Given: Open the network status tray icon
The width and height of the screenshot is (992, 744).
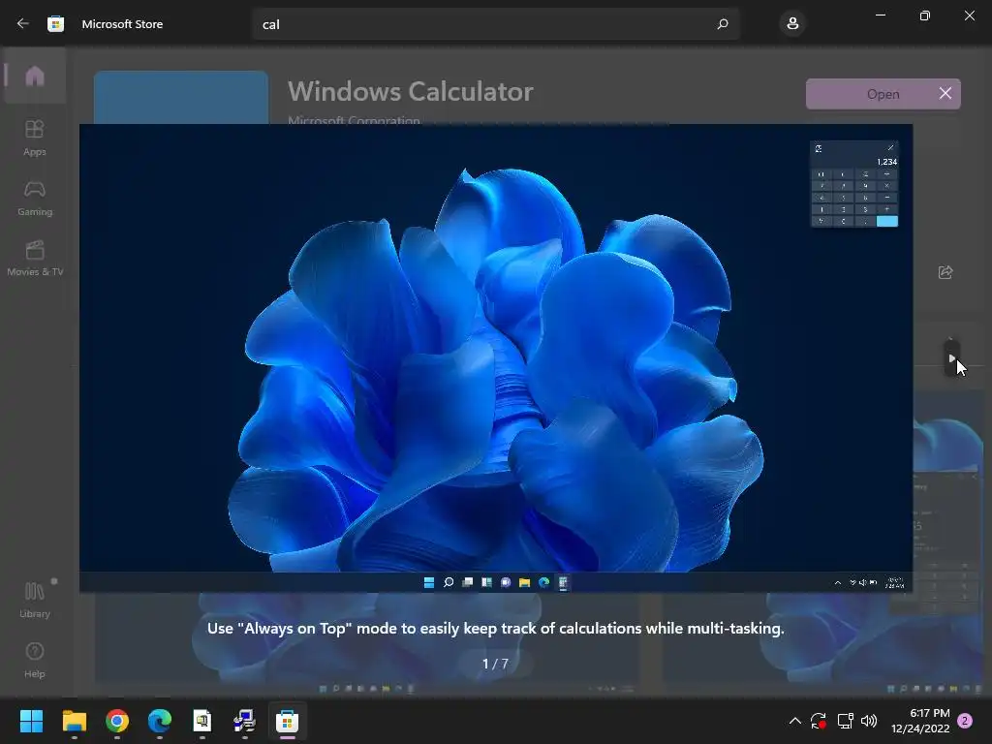Looking at the screenshot, I should [845, 721].
